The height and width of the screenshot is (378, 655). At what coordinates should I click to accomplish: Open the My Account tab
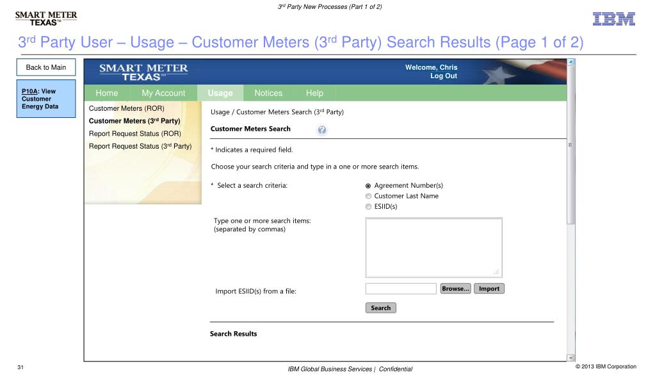(x=163, y=93)
